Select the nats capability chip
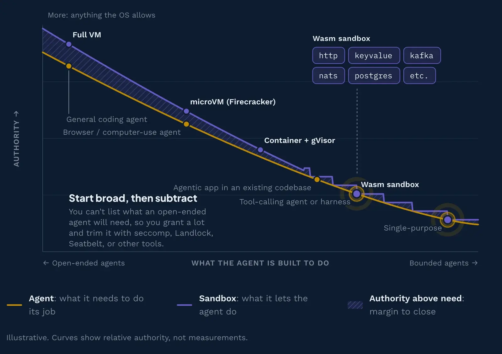This screenshot has height=354, width=502. click(328, 76)
